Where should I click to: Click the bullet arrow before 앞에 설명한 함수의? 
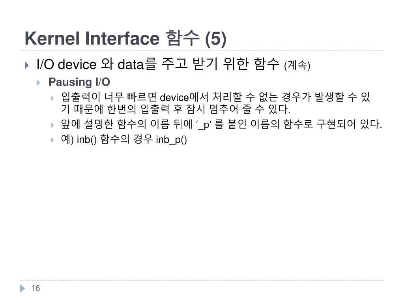tap(52, 125)
